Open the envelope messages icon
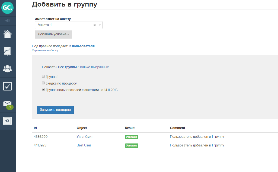 [x=8, y=104]
